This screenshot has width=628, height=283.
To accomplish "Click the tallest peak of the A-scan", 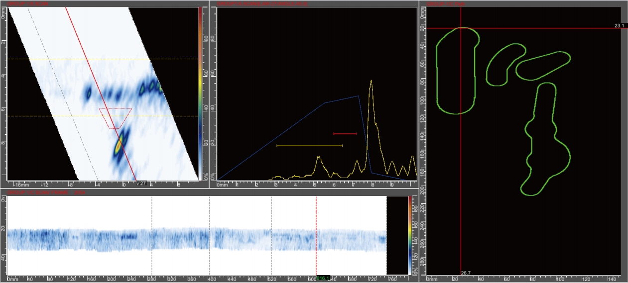I will click(371, 82).
